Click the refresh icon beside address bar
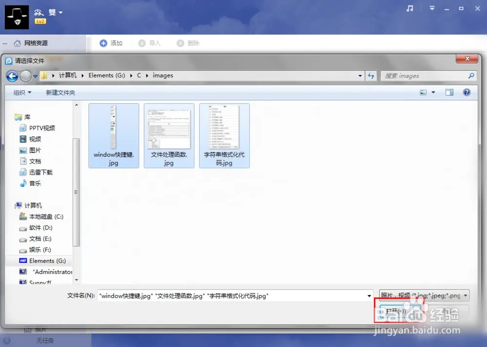The image size is (487, 347). point(371,76)
